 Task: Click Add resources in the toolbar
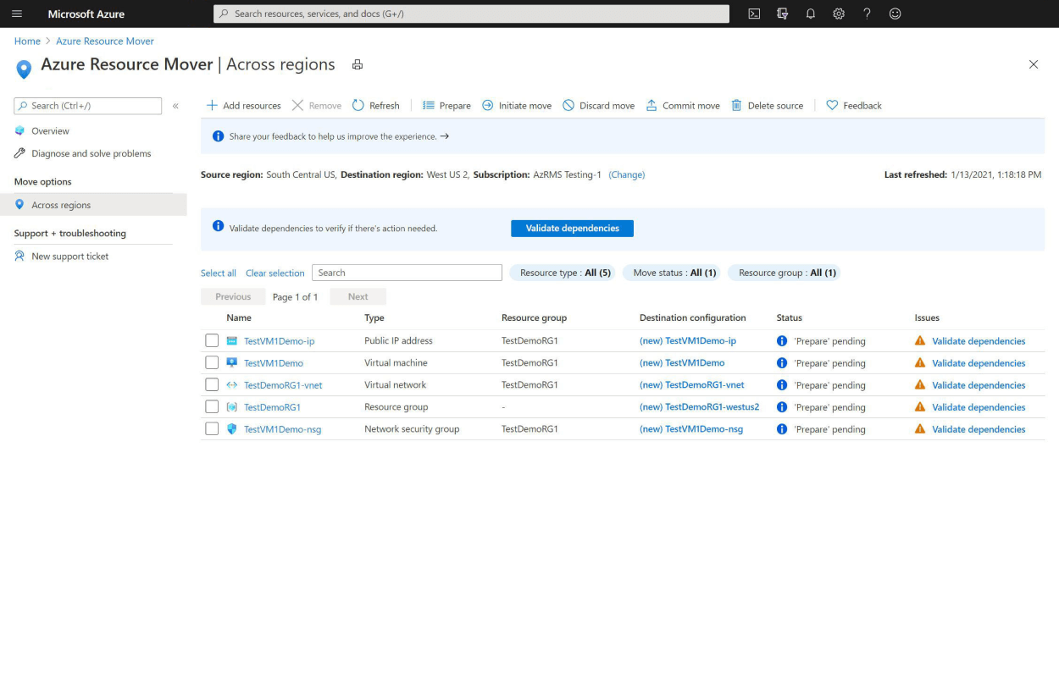244,106
